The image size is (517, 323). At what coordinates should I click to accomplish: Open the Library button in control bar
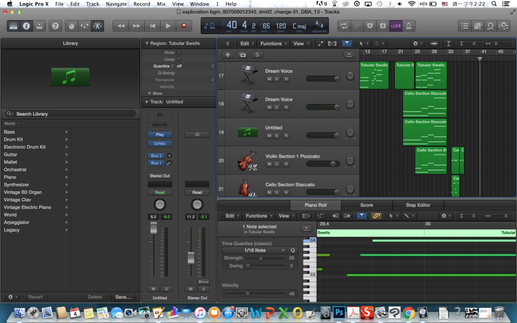point(13,26)
